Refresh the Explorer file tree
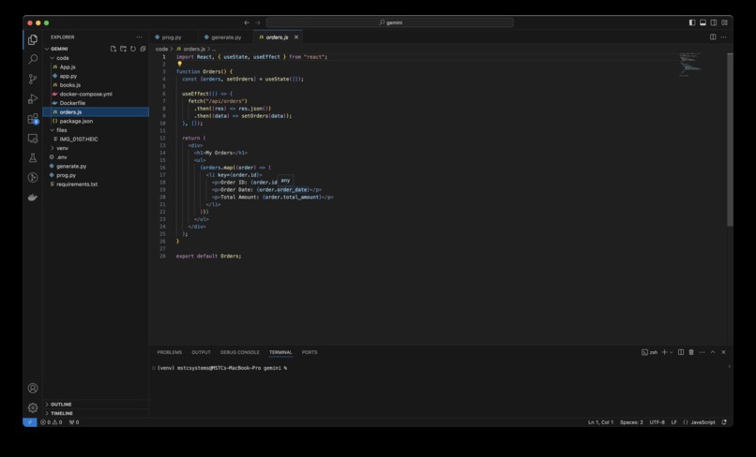Screen dimensions: 756x457 point(133,49)
